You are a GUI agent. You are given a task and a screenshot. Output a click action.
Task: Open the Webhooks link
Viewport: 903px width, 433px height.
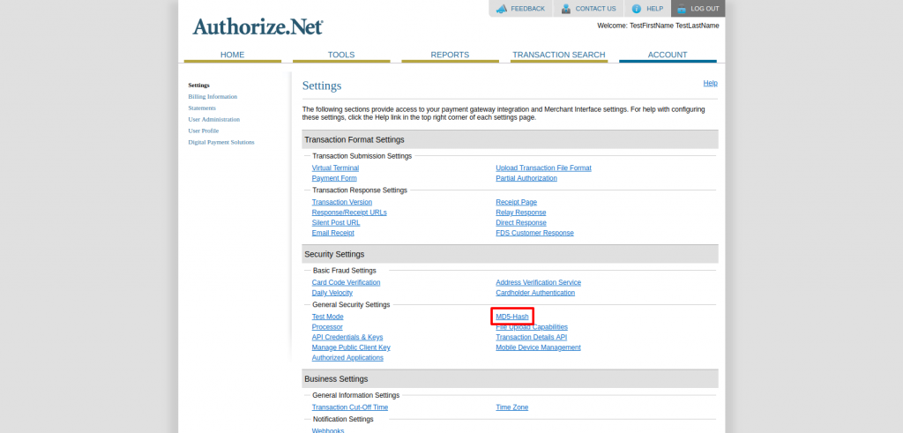[328, 430]
